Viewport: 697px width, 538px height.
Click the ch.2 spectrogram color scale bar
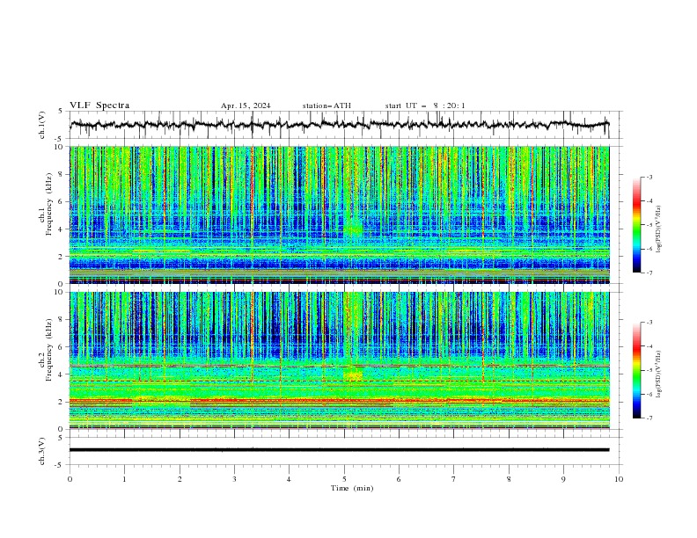636,370
